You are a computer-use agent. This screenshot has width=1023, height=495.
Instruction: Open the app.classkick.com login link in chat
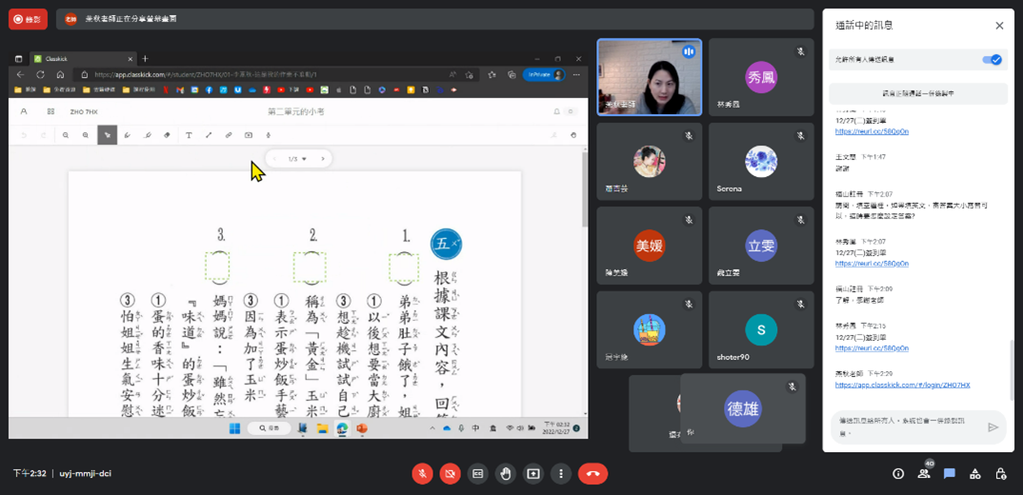click(x=902, y=385)
